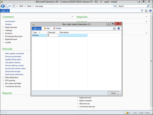The width and height of the screenshot is (153, 115).
Task: Click the dialog's Help icon
Action: tap(119, 28)
